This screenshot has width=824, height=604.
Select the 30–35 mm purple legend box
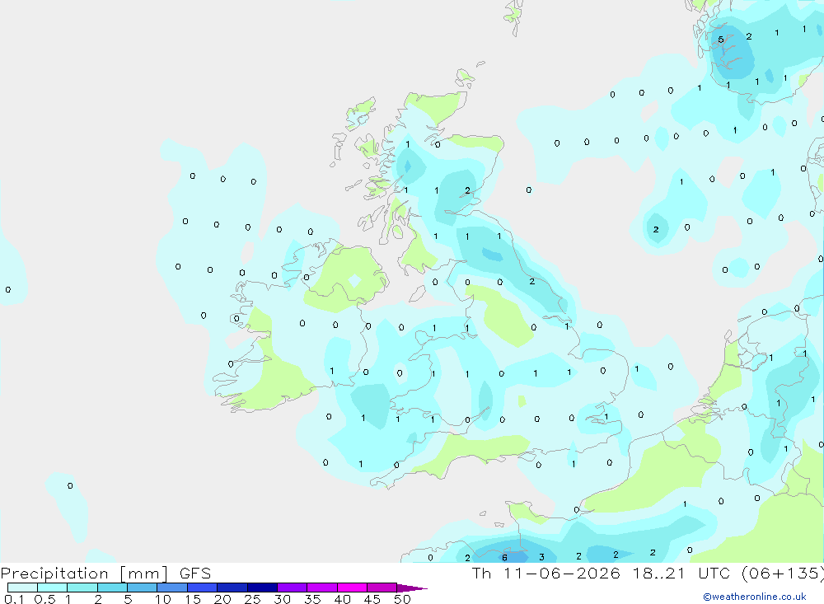click(x=293, y=588)
